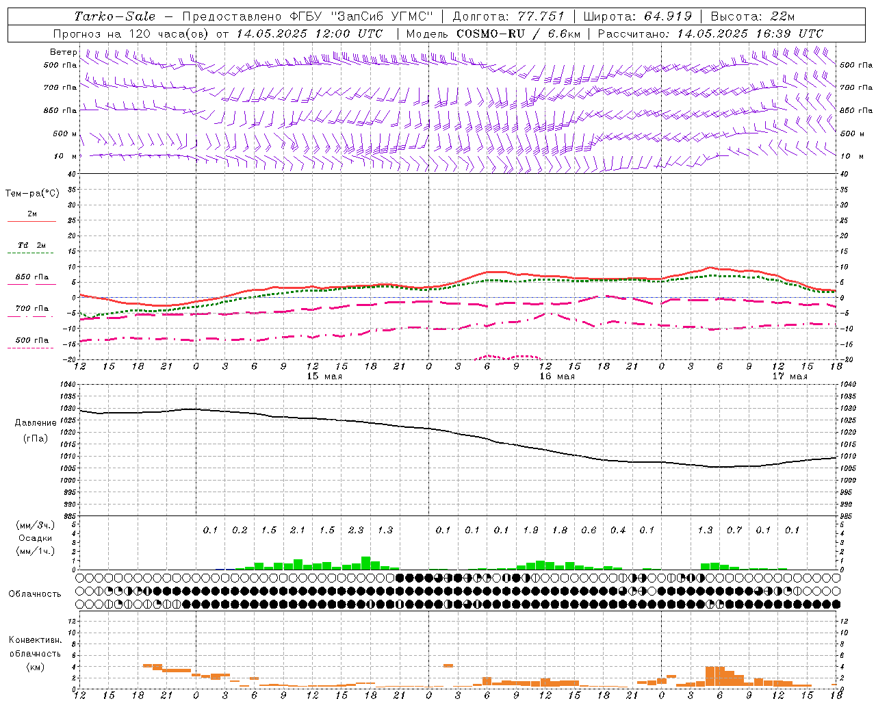
Task: Click the (мм/3ч.) precipitation unit label
Action: tap(36, 525)
